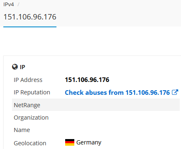Screen dimensions: 181x149
Task: Click the IP Reputation label
Action: coord(32,92)
